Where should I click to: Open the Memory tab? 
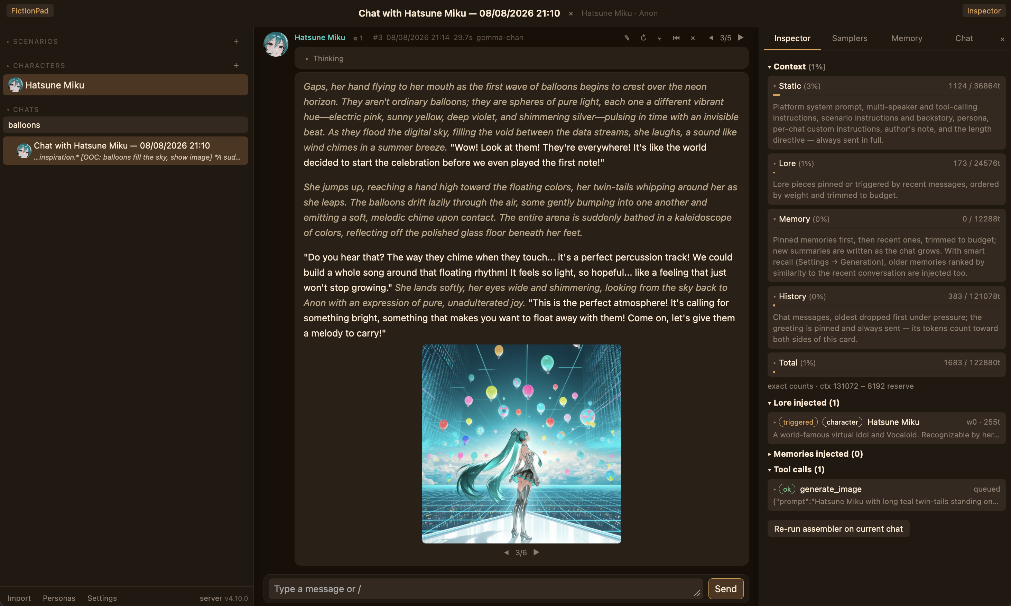pos(907,38)
